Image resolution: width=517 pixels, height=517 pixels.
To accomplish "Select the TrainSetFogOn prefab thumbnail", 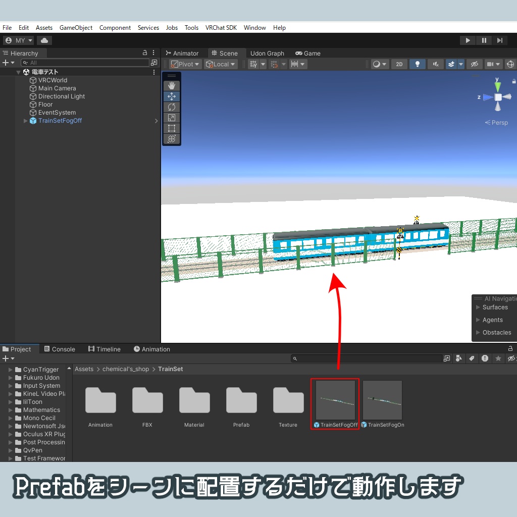I will point(382,399).
